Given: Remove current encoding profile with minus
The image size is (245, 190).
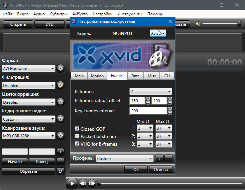Looking at the screenshot, I should point(168,159).
